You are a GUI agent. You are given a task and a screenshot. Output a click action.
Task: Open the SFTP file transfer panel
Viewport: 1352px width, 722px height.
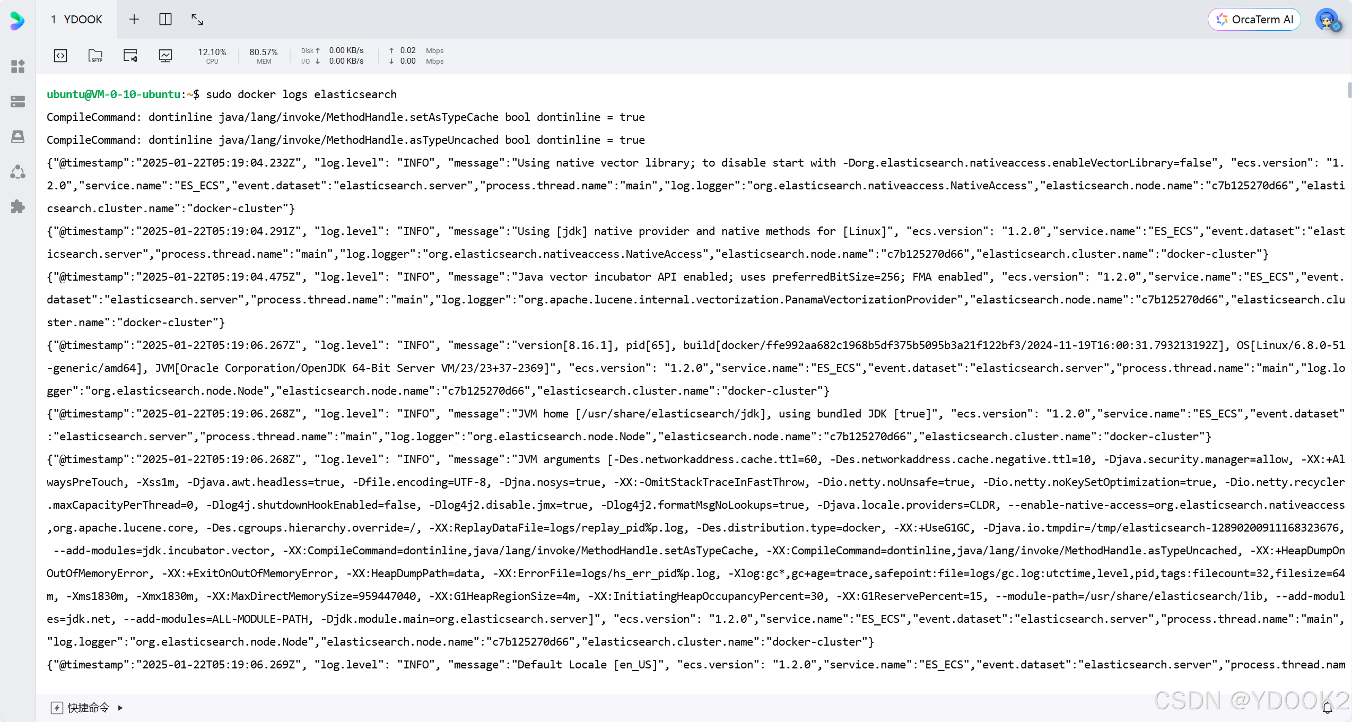pos(95,55)
